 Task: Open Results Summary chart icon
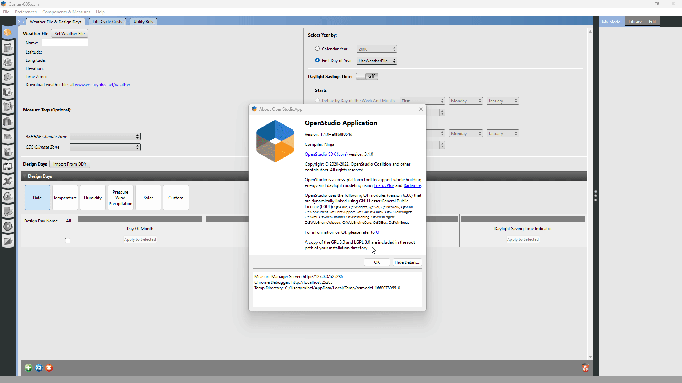point(8,241)
